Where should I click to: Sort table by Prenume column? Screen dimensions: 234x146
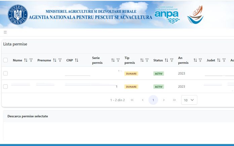tap(55, 60)
